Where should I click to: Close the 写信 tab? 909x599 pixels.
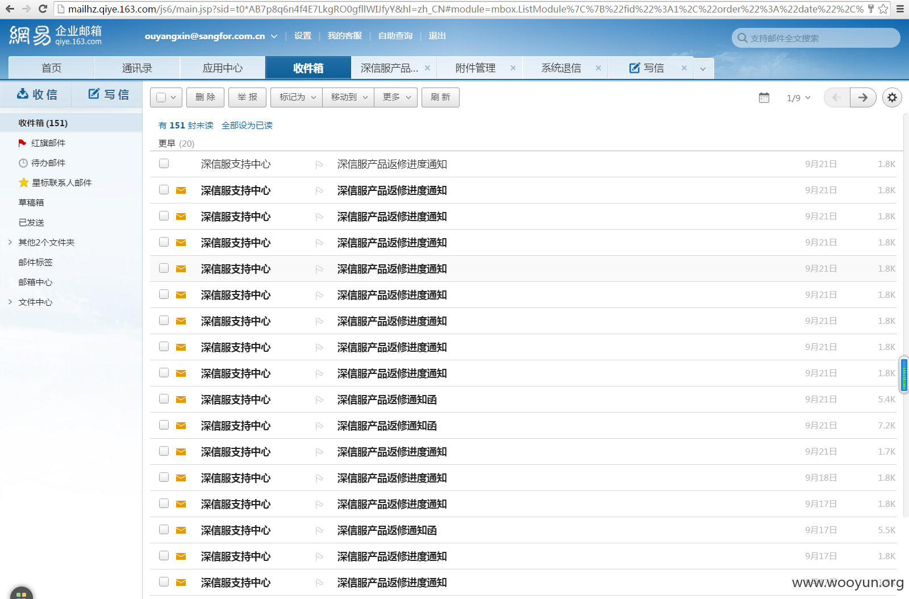pyautogui.click(x=684, y=68)
